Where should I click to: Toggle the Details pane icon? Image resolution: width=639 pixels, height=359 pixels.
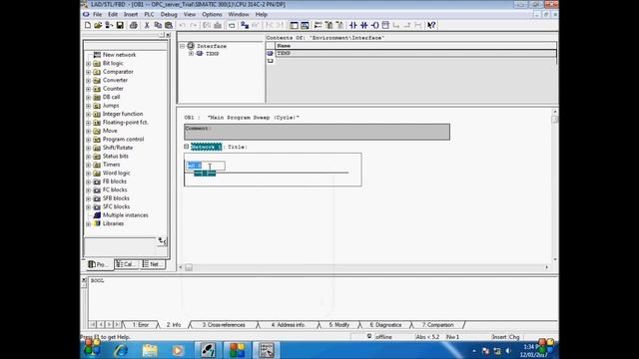305,25
